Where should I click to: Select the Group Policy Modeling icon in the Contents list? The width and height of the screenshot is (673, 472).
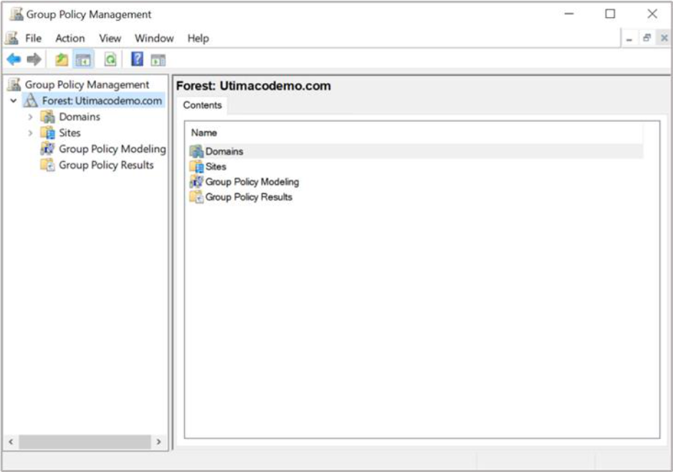(x=196, y=182)
